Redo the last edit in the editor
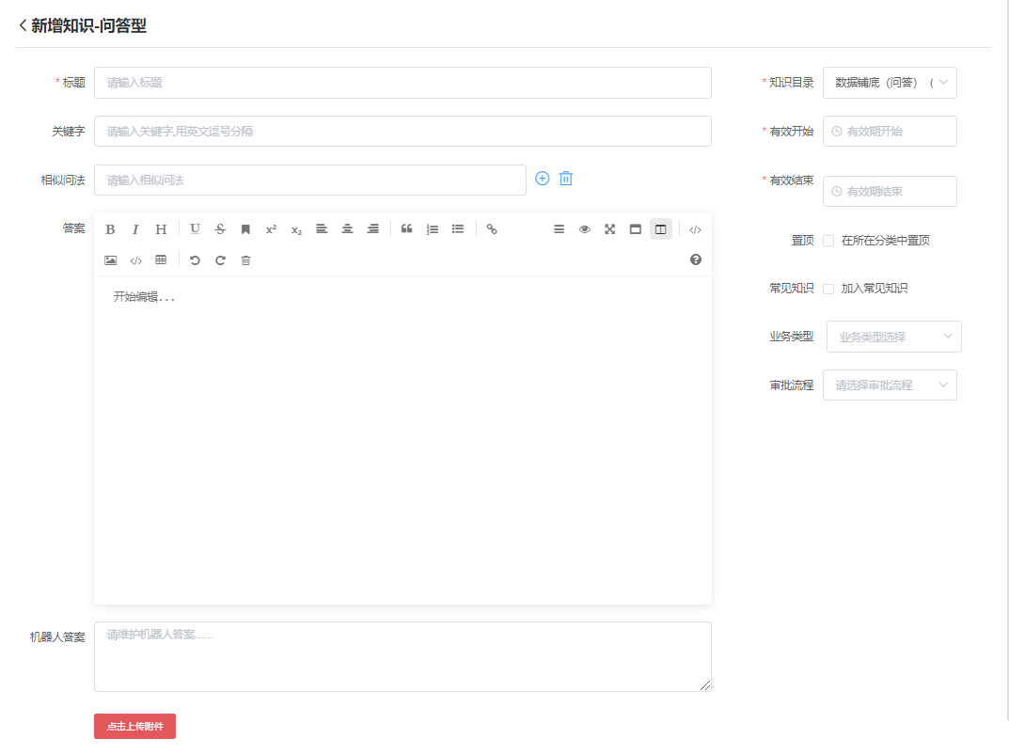Viewport: 1009px width, 754px height. point(220,260)
